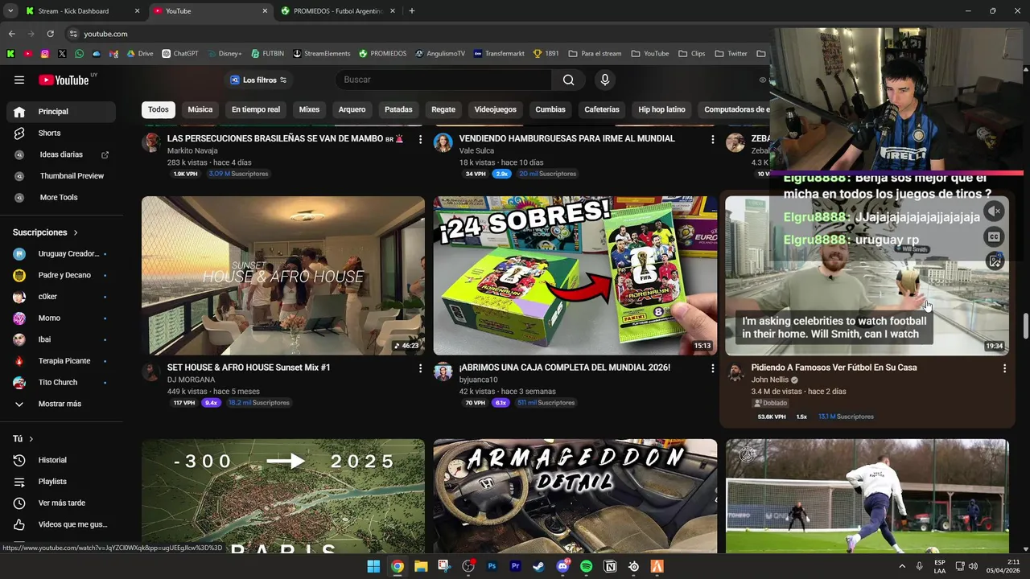Viewport: 1030px width, 579px height.
Task: Open Principal in the sidebar
Action: (61, 112)
